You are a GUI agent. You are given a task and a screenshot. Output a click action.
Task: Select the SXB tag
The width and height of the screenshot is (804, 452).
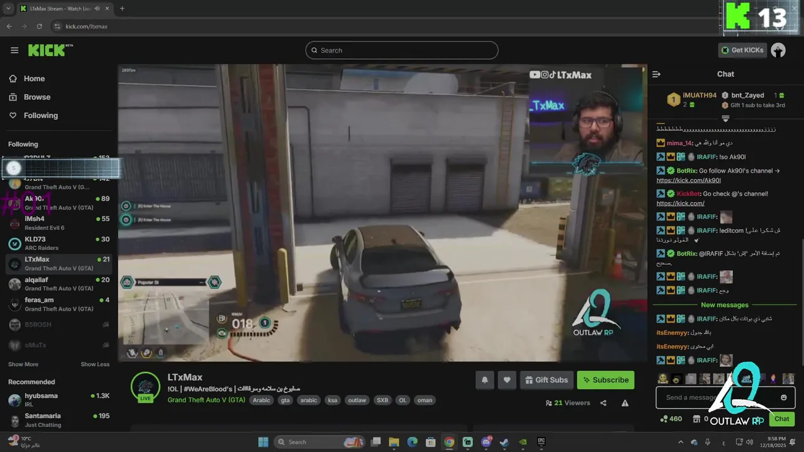pos(382,401)
